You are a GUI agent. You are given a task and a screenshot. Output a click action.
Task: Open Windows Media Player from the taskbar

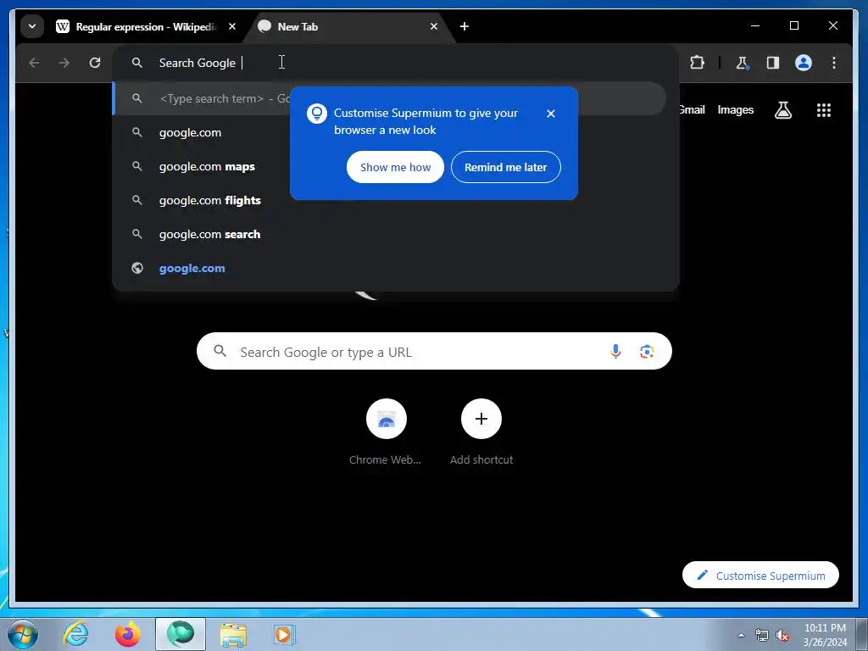click(286, 634)
